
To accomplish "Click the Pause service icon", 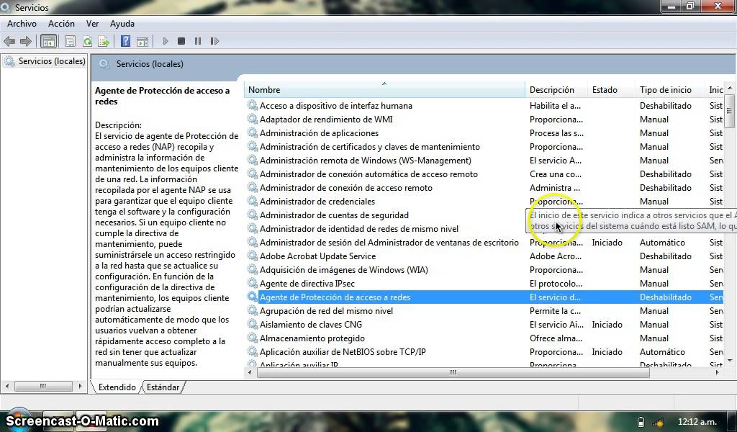I will [198, 41].
